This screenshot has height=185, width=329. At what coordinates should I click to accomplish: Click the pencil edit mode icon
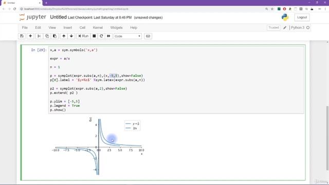[285, 27]
